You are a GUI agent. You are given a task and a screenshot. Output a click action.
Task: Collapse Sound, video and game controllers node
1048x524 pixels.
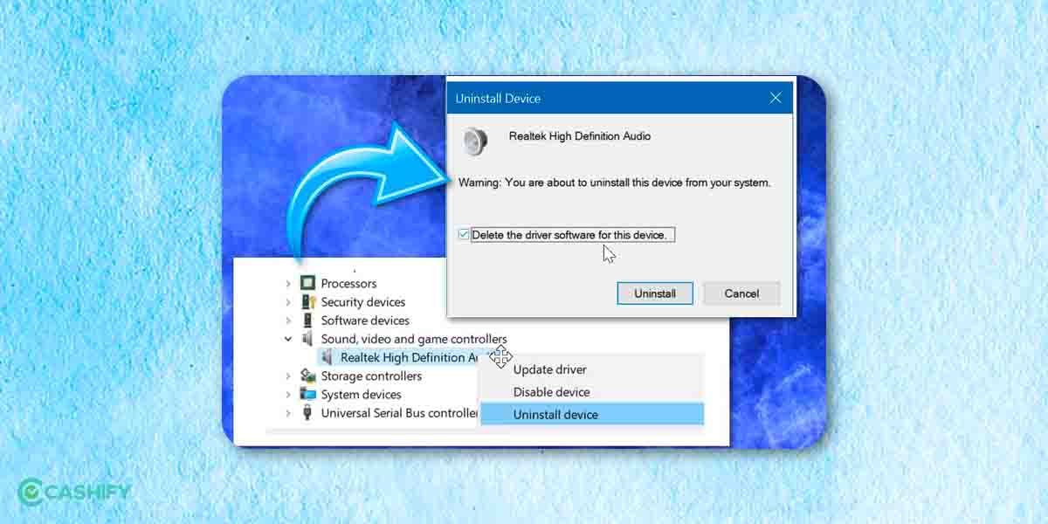pos(288,339)
